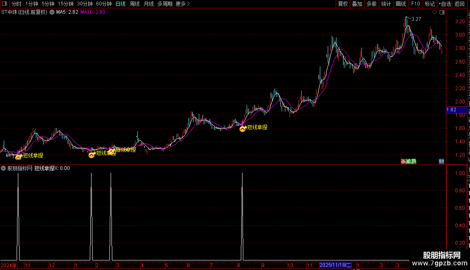This screenshot has height=270, width=470.
Task: Click the first 短线拿捏 signal icon near November
Action: point(18,157)
